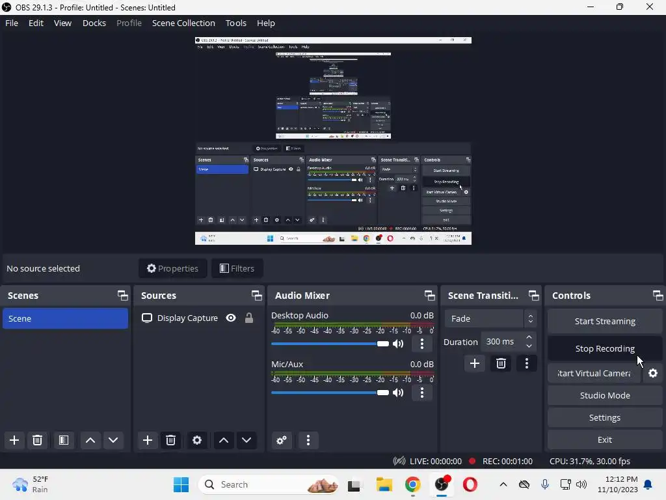Move the scene up in the Scenes list
Viewport: 666px width, 500px height.
pos(90,440)
